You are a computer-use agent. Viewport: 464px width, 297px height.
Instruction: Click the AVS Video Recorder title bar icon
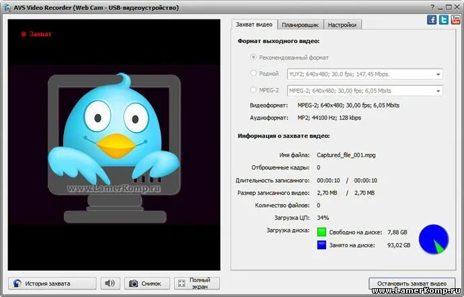coord(7,7)
